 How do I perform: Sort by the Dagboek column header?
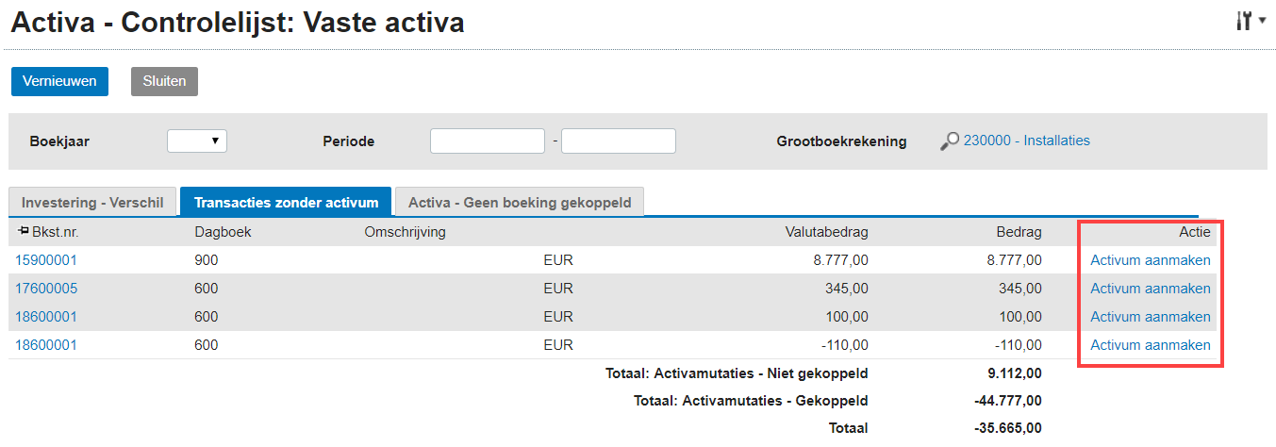pyautogui.click(x=223, y=231)
